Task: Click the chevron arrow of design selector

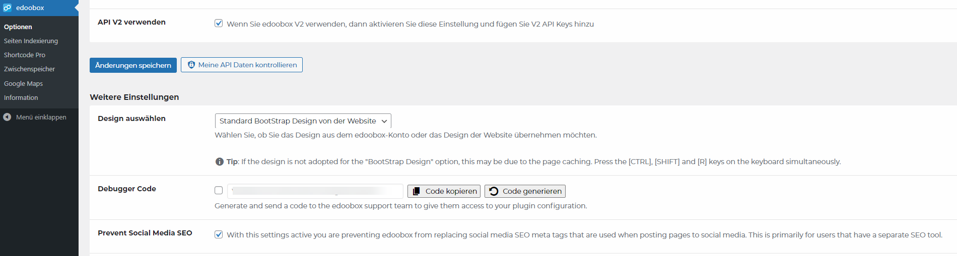Action: tap(384, 121)
